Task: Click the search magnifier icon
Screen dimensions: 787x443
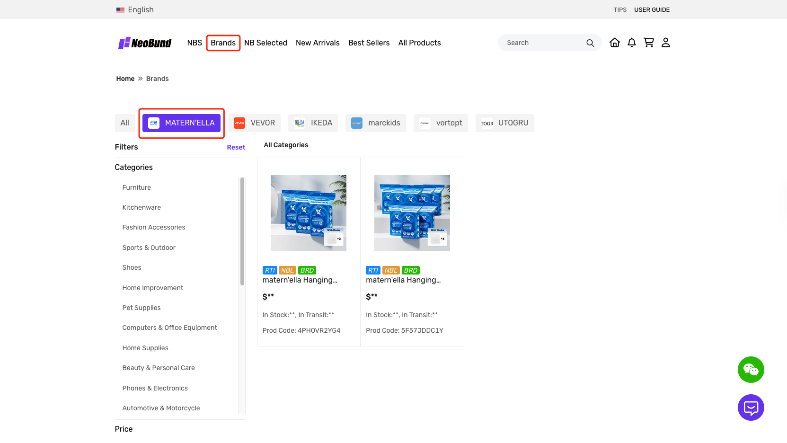Action: pos(590,43)
